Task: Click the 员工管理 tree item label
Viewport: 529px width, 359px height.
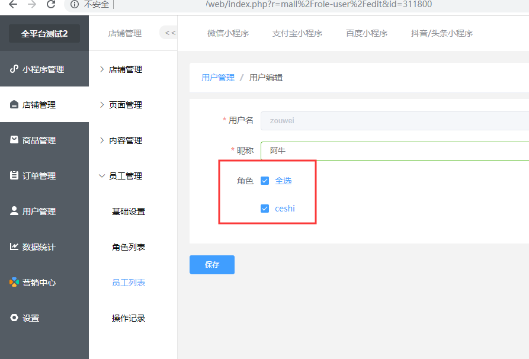Action: (126, 176)
